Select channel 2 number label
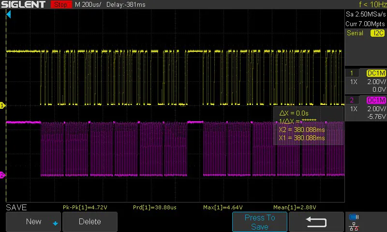 click(x=352, y=100)
